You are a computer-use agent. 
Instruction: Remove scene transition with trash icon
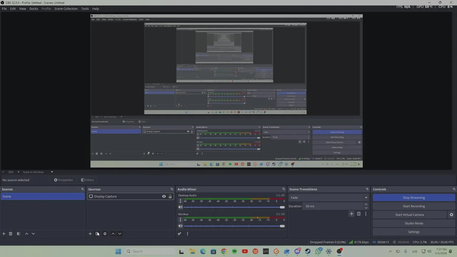pos(359,214)
